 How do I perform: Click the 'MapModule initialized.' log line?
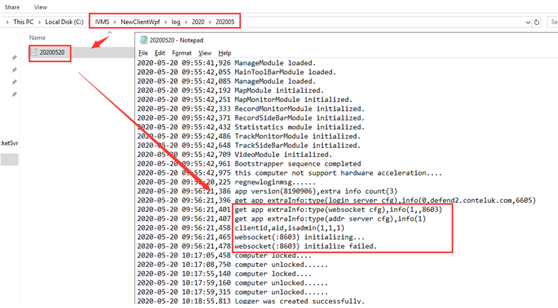(230, 91)
